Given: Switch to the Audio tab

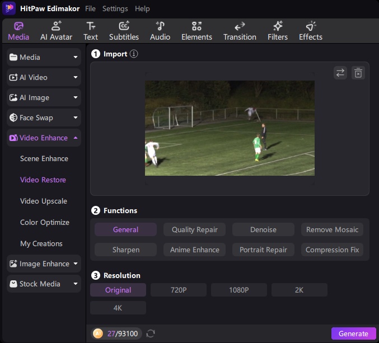Looking at the screenshot, I should click(x=160, y=31).
